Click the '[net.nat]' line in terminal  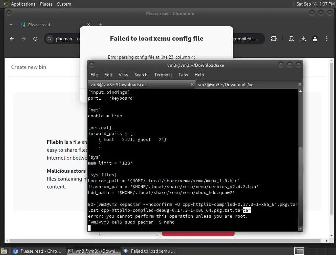[100, 128]
